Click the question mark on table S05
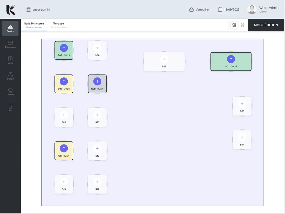Image resolution: width=285 pixels, height=214 pixels. (x=64, y=48)
